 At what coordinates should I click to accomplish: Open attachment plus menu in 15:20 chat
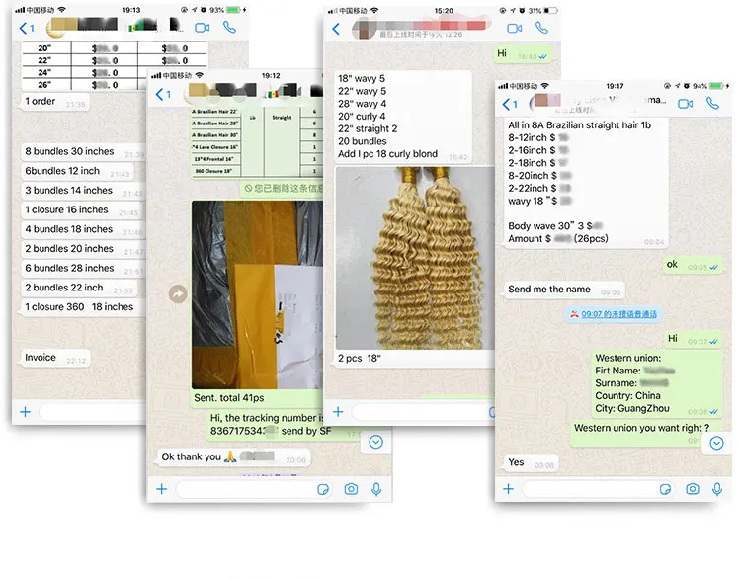click(338, 412)
